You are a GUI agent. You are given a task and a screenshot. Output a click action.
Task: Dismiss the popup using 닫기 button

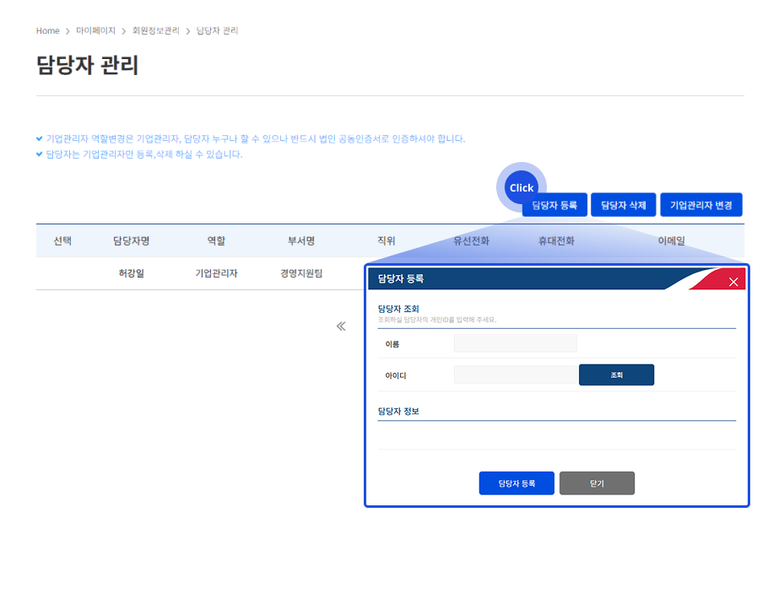pos(597,483)
